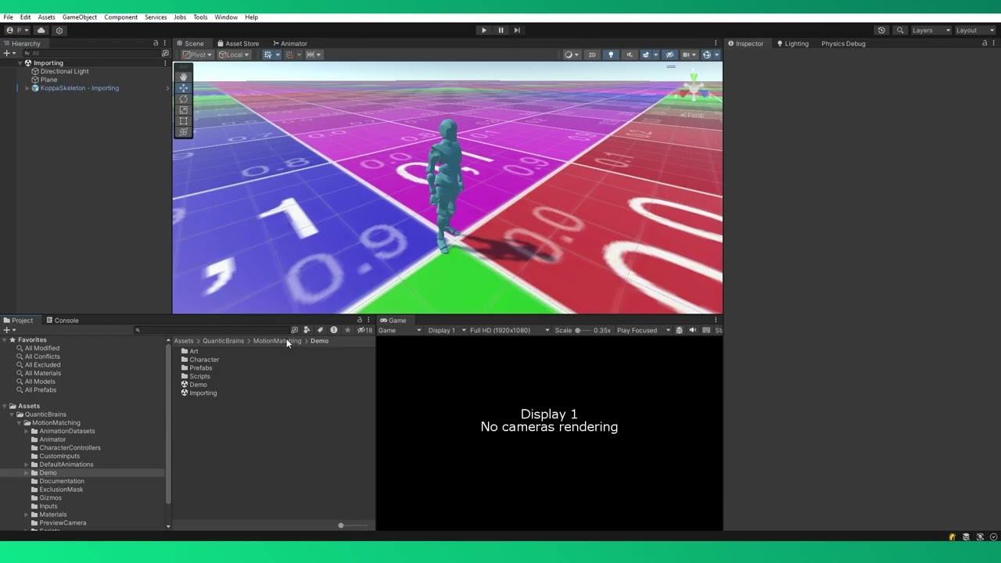Screen dimensions: 1001x563
Task: Open Unity Cloud services icon
Action: pyautogui.click(x=41, y=30)
